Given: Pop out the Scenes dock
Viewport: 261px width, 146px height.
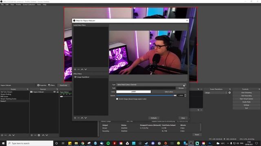Looking at the screenshot, I should tap(27, 89).
